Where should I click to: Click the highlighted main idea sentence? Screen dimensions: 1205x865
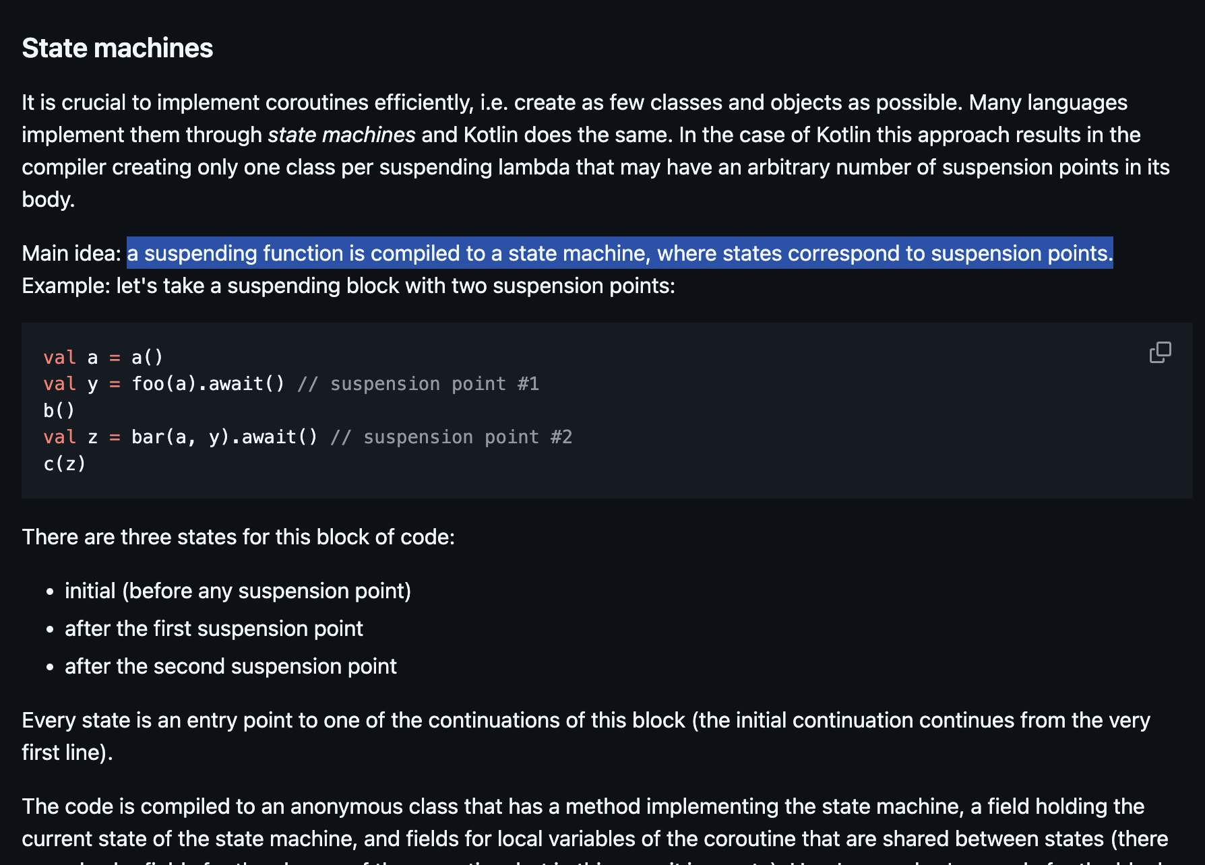(x=620, y=253)
